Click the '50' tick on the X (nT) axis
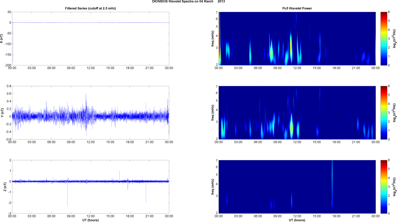Viewport: 397px width, 222px height. point(9,12)
